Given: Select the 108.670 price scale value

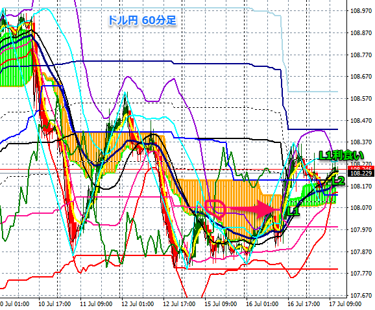Looking at the screenshot, I should tap(361, 77).
